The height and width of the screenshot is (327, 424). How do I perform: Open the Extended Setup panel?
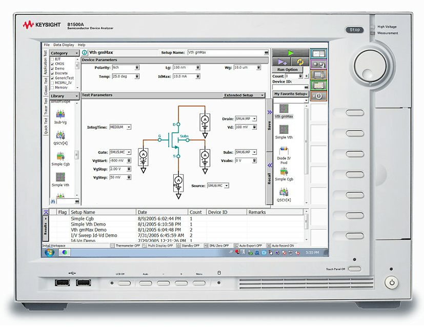[243, 95]
